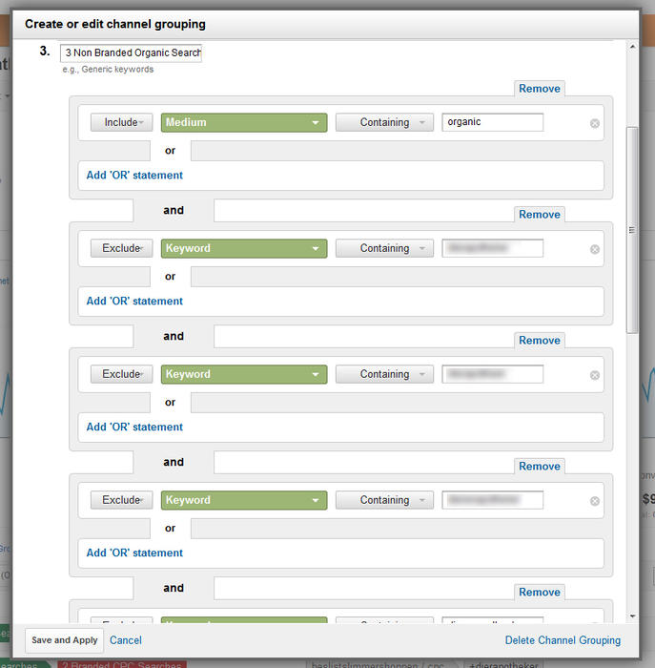655x668 pixels.
Task: Remove the Medium organic filter row icon
Action: pos(595,123)
